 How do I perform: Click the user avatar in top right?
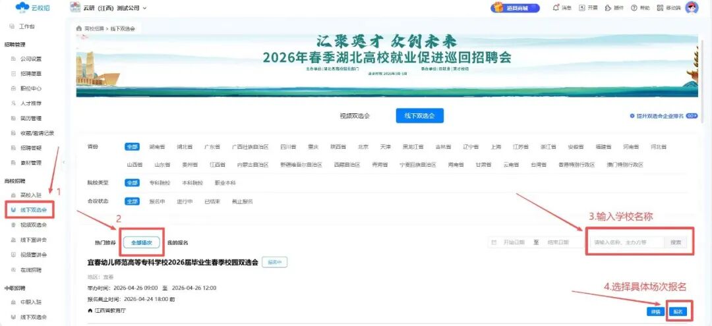pos(692,8)
